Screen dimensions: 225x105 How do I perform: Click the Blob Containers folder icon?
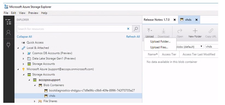pyautogui.click(x=40, y=85)
